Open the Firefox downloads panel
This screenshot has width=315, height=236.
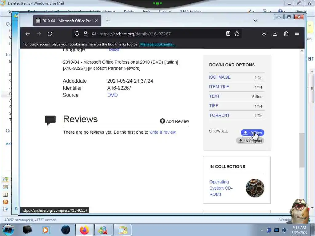click(x=275, y=33)
